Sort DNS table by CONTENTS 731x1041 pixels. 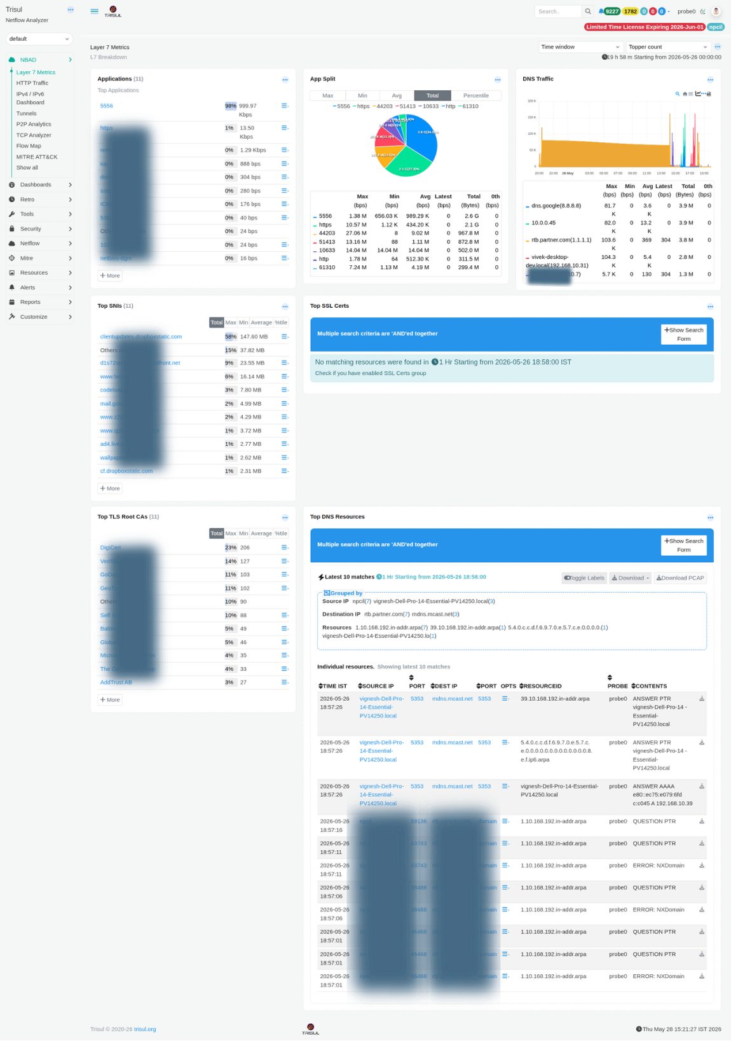(x=649, y=686)
